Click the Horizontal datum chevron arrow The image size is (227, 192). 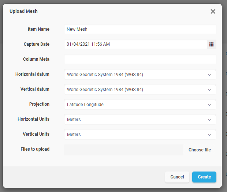click(x=209, y=75)
